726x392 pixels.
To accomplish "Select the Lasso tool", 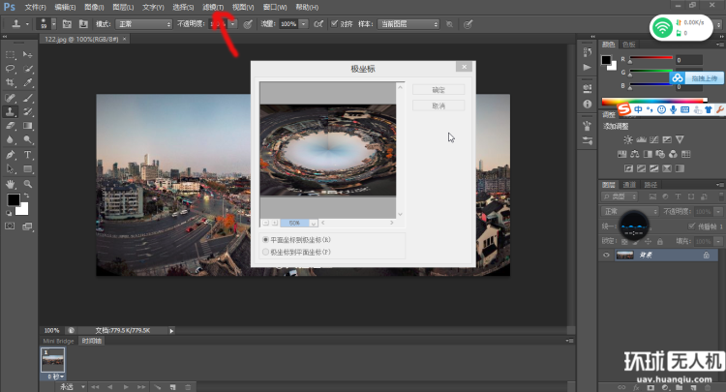I will pos(10,69).
